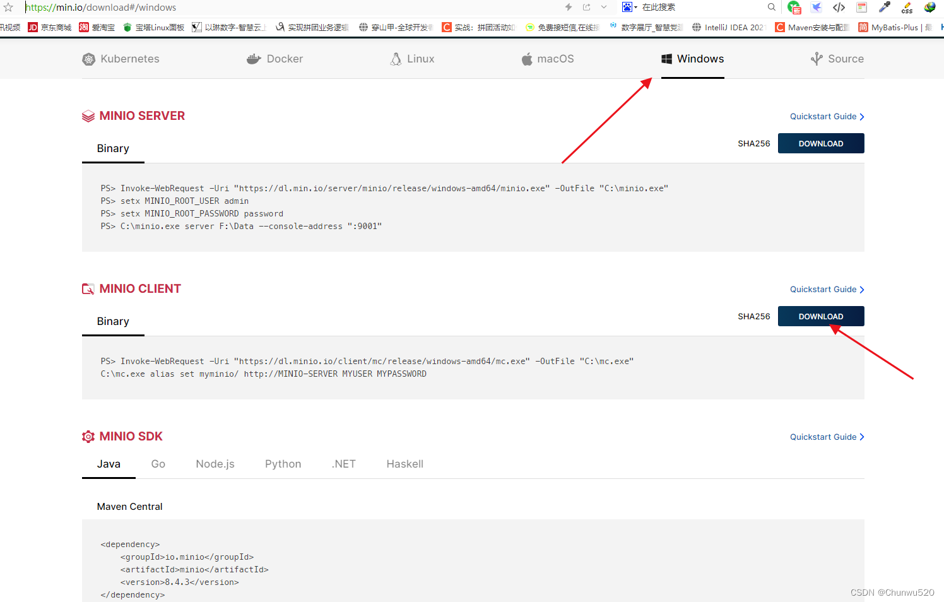Download the MinIO Server binary
This screenshot has width=944, height=602.
pos(821,143)
